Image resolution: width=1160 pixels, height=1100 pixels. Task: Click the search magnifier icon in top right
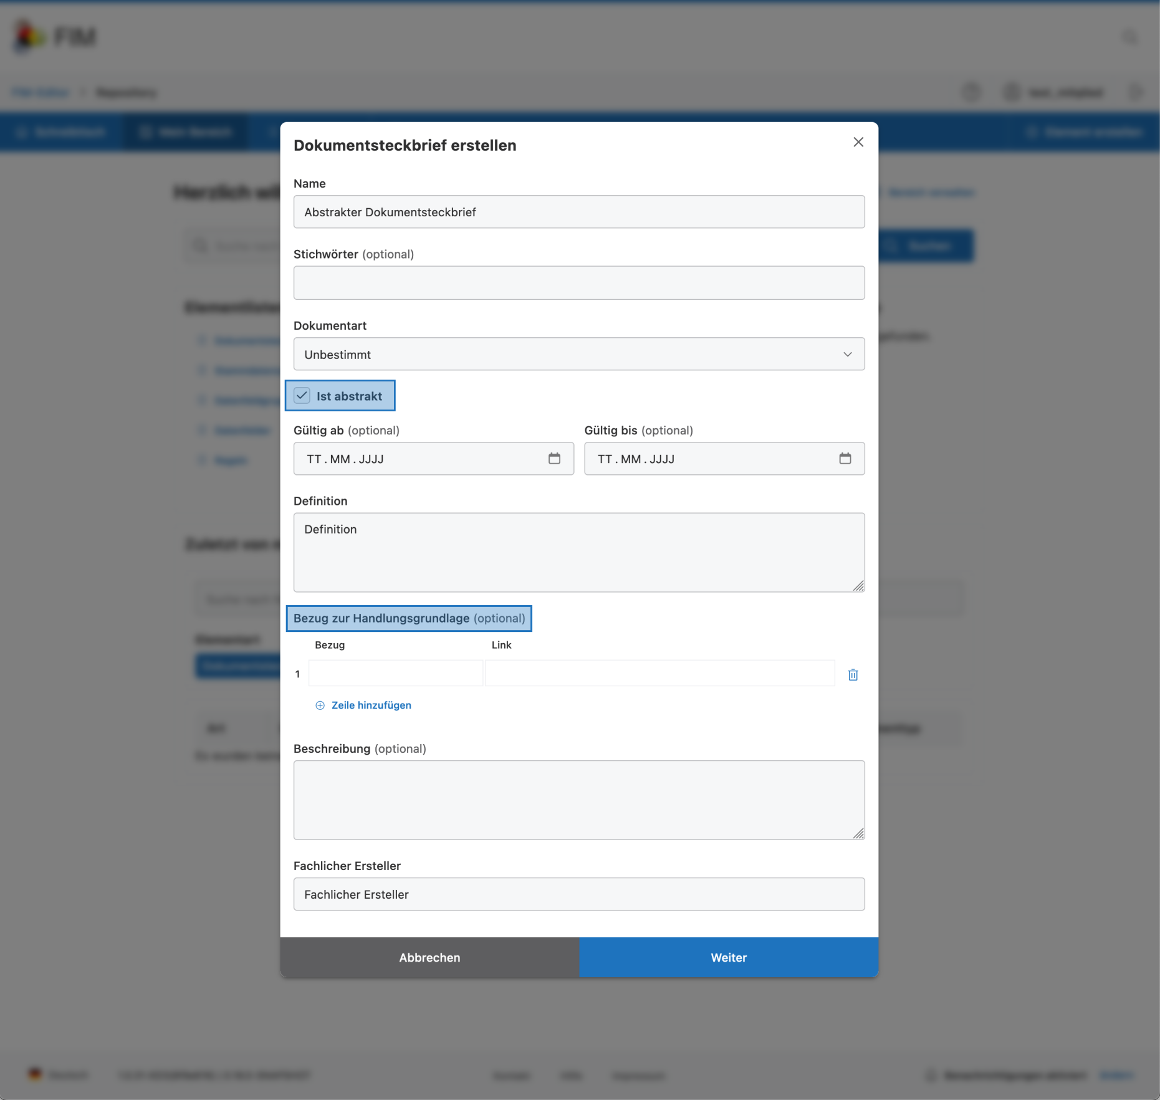(x=1130, y=37)
